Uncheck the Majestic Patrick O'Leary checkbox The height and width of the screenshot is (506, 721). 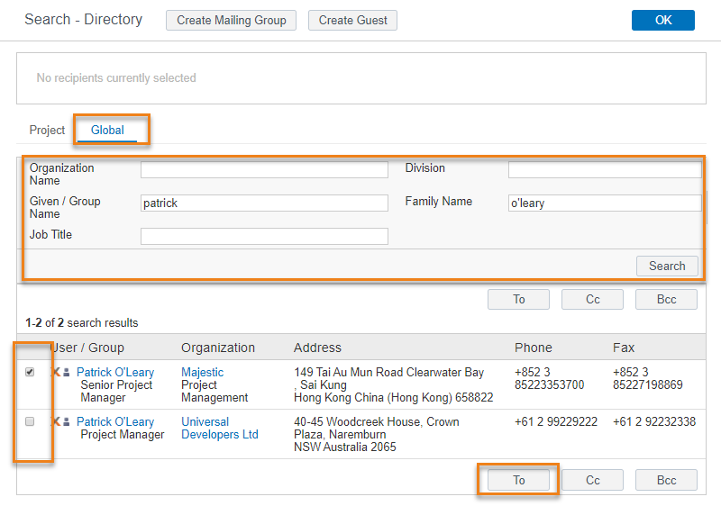pyautogui.click(x=30, y=372)
